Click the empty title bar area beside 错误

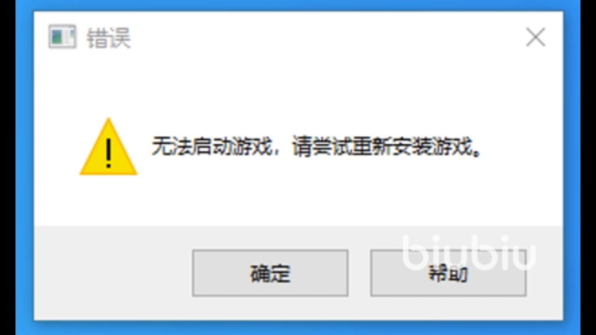(x=326, y=37)
